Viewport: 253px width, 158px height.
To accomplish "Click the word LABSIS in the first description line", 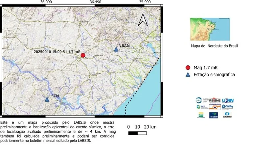I will [80, 122].
